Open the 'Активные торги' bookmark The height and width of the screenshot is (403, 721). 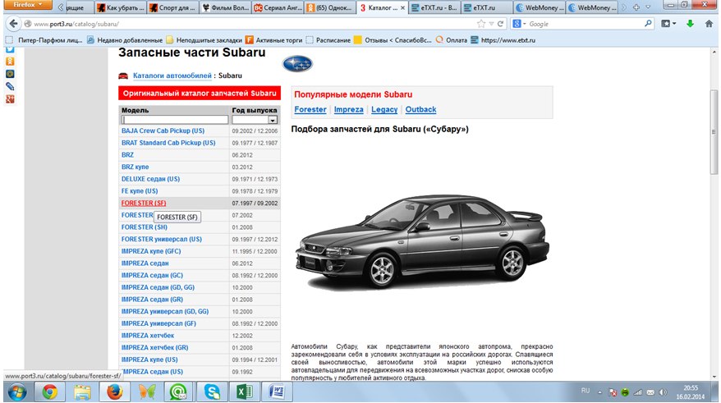point(274,40)
